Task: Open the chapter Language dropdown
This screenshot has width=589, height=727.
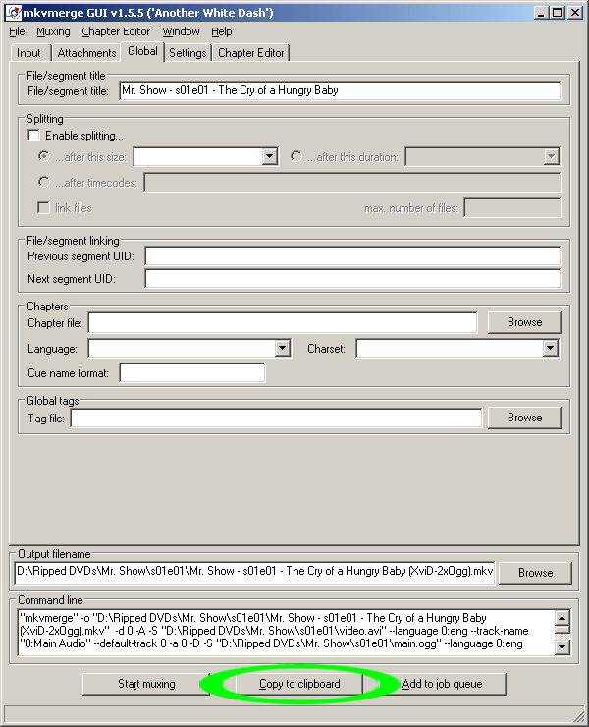Action: (x=282, y=348)
